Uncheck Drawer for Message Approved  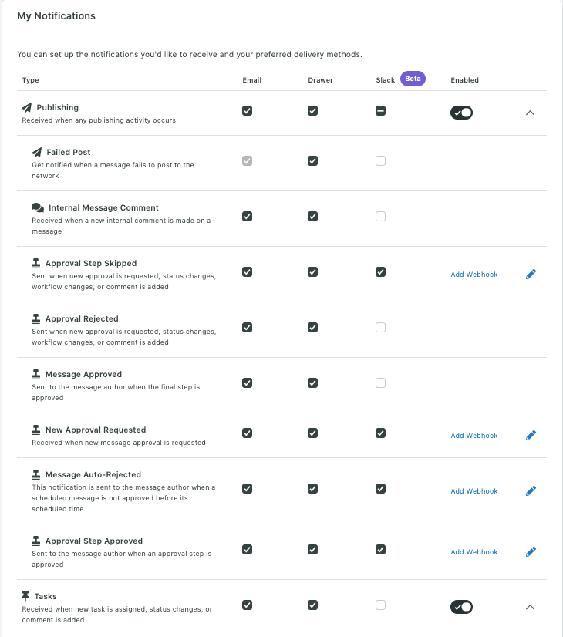[x=312, y=383]
